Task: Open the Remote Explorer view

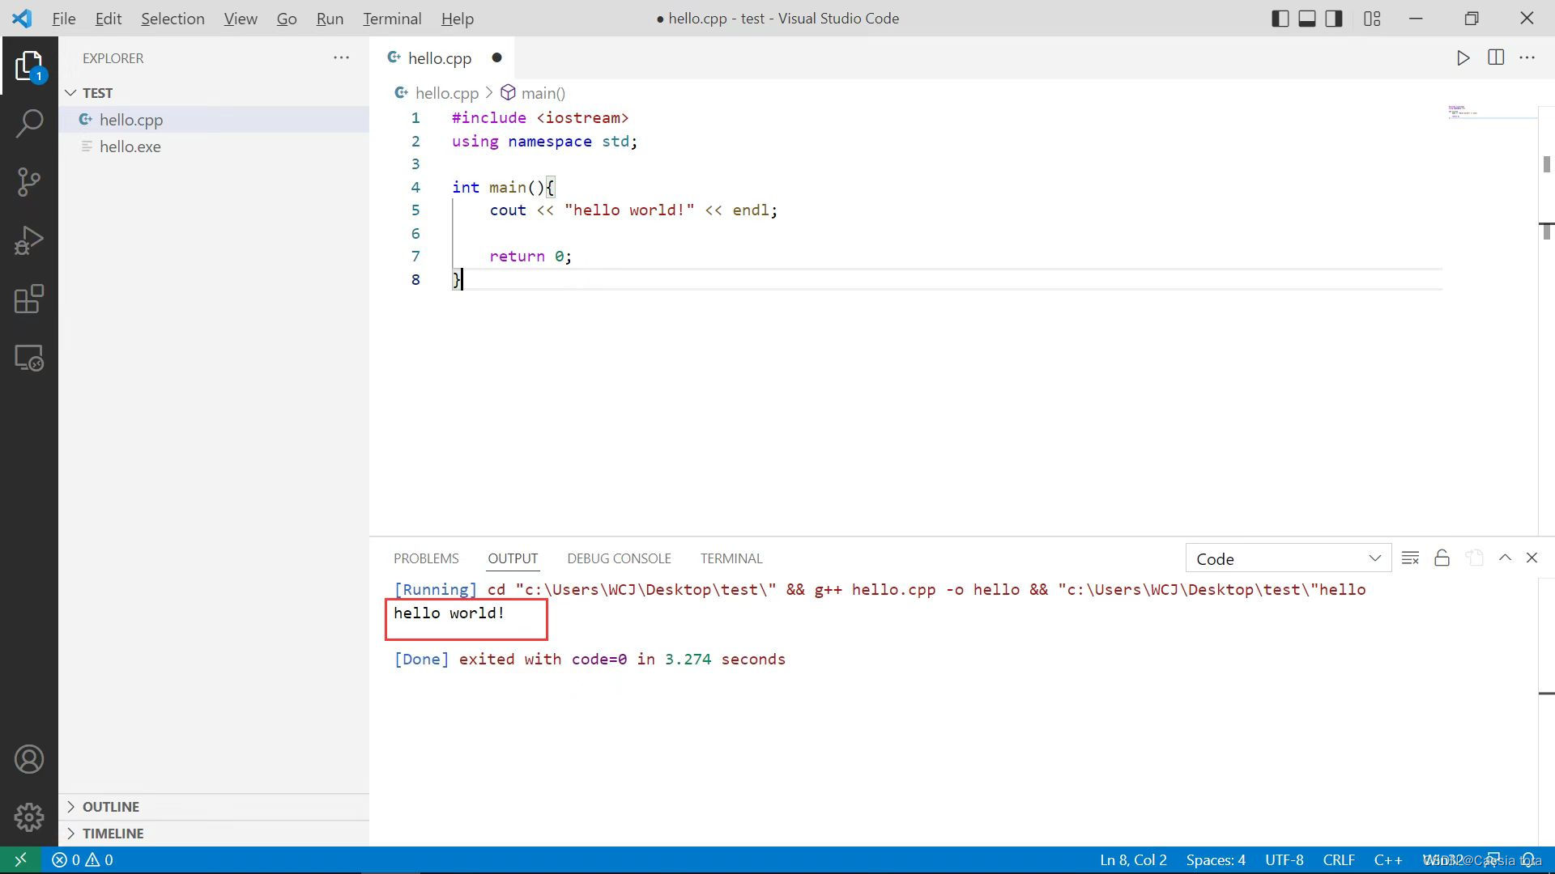Action: click(29, 359)
